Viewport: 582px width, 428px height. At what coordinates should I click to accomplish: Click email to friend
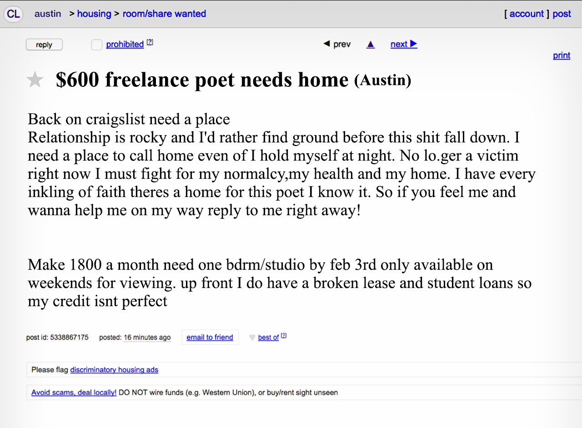click(210, 337)
